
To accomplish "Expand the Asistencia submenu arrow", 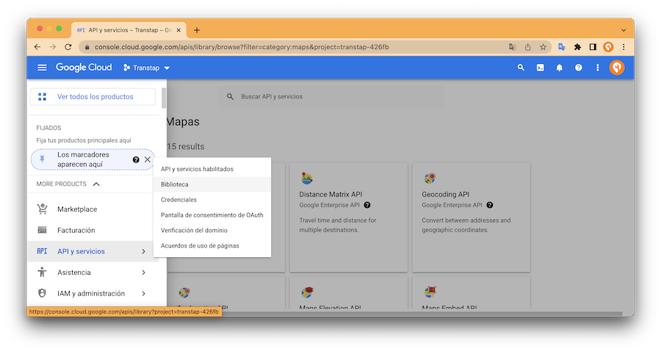I will coord(143,273).
